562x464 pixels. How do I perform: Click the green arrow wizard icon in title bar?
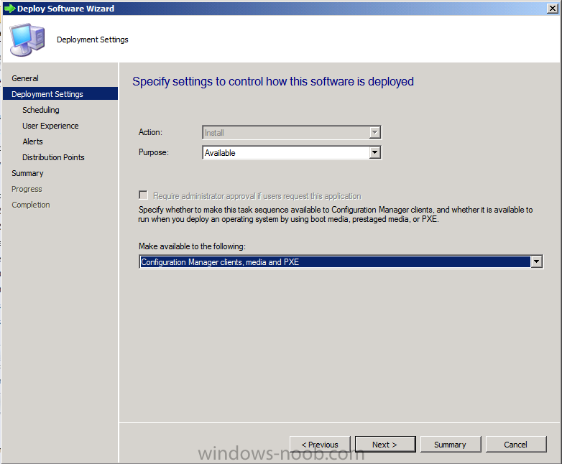[9, 9]
